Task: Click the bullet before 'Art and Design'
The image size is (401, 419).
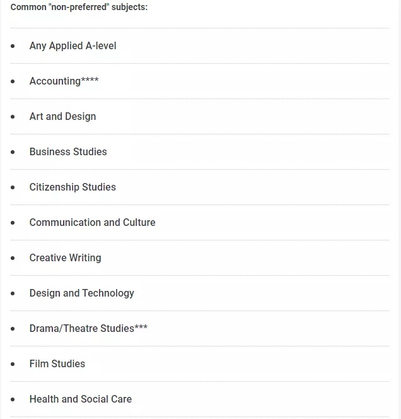Action: coord(13,117)
